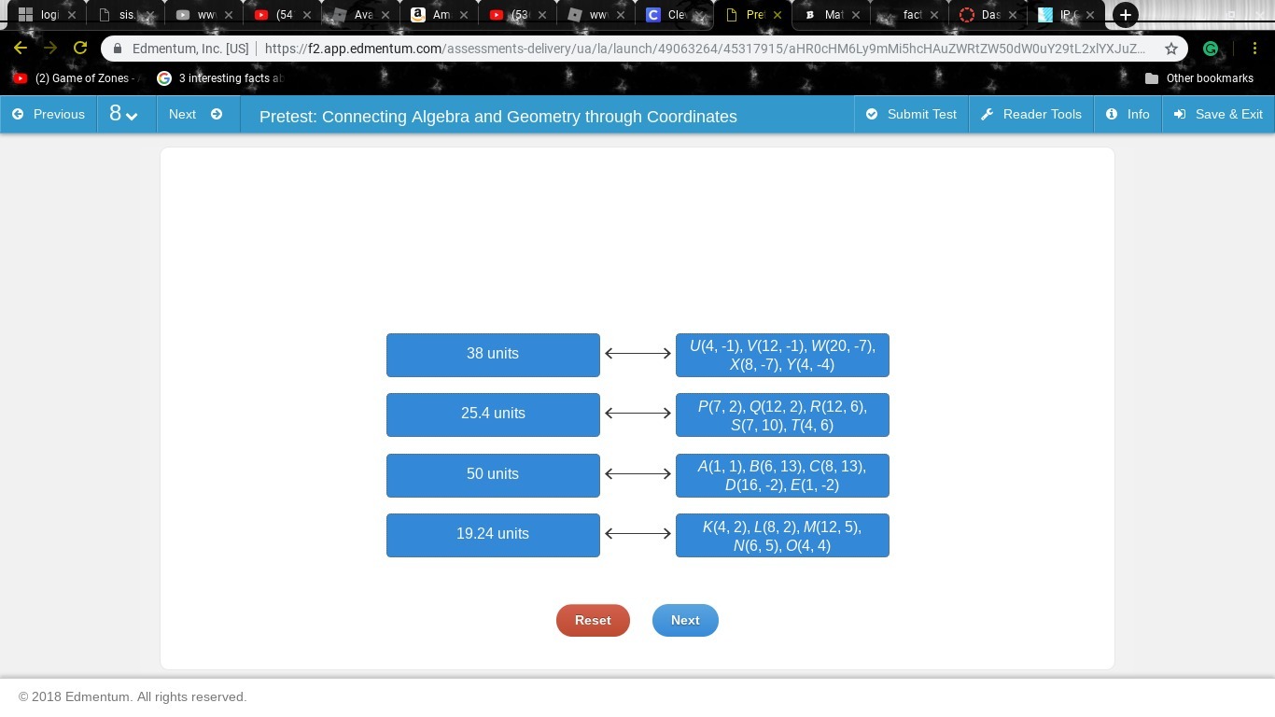This screenshot has height=717, width=1275.
Task: Close the Clever tab
Action: [x=699, y=15]
